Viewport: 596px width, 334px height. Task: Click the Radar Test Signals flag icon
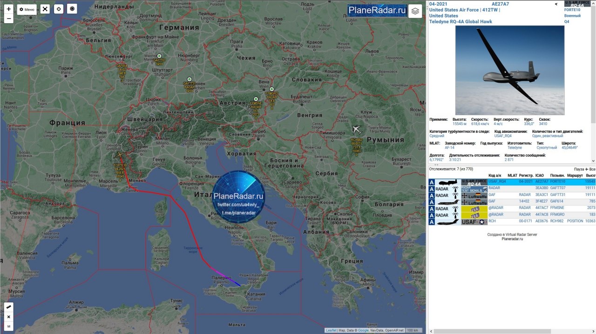[x=474, y=189]
